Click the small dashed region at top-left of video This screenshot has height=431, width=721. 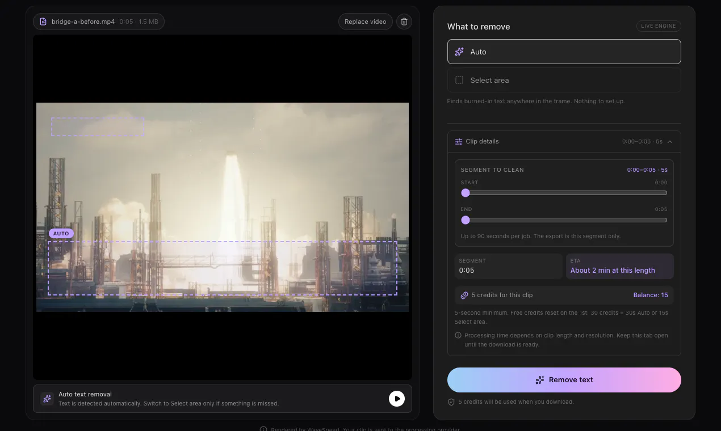[x=98, y=126]
